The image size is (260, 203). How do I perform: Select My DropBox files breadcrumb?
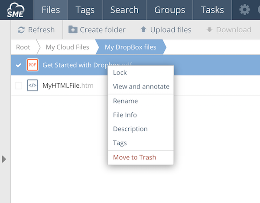point(130,47)
